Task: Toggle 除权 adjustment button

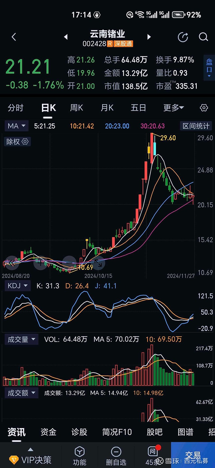Action: 17,141
